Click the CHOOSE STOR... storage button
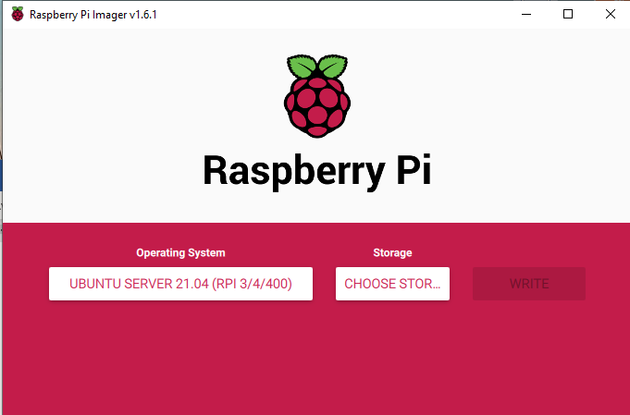Screen dimensions: 630x415 [392, 284]
